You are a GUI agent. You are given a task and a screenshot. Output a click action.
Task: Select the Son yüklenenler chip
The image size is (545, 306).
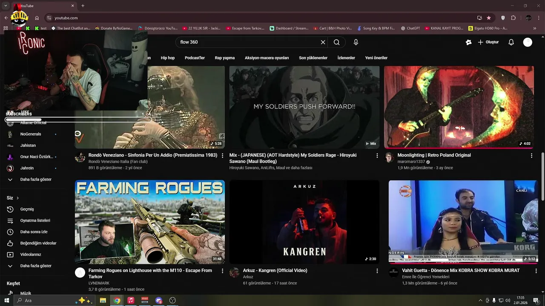313,58
